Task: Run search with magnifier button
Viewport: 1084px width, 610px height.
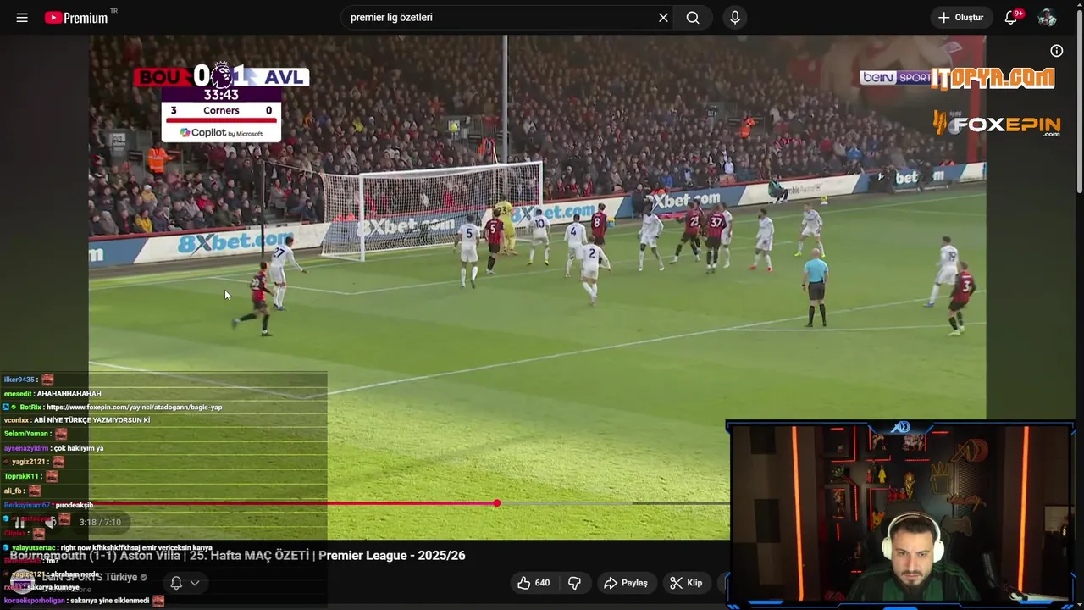Action: (x=693, y=17)
